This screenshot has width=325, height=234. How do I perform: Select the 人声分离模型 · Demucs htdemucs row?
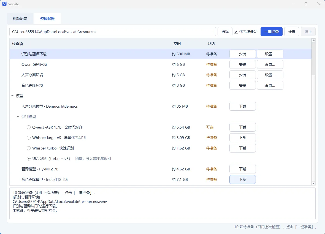[160, 106]
